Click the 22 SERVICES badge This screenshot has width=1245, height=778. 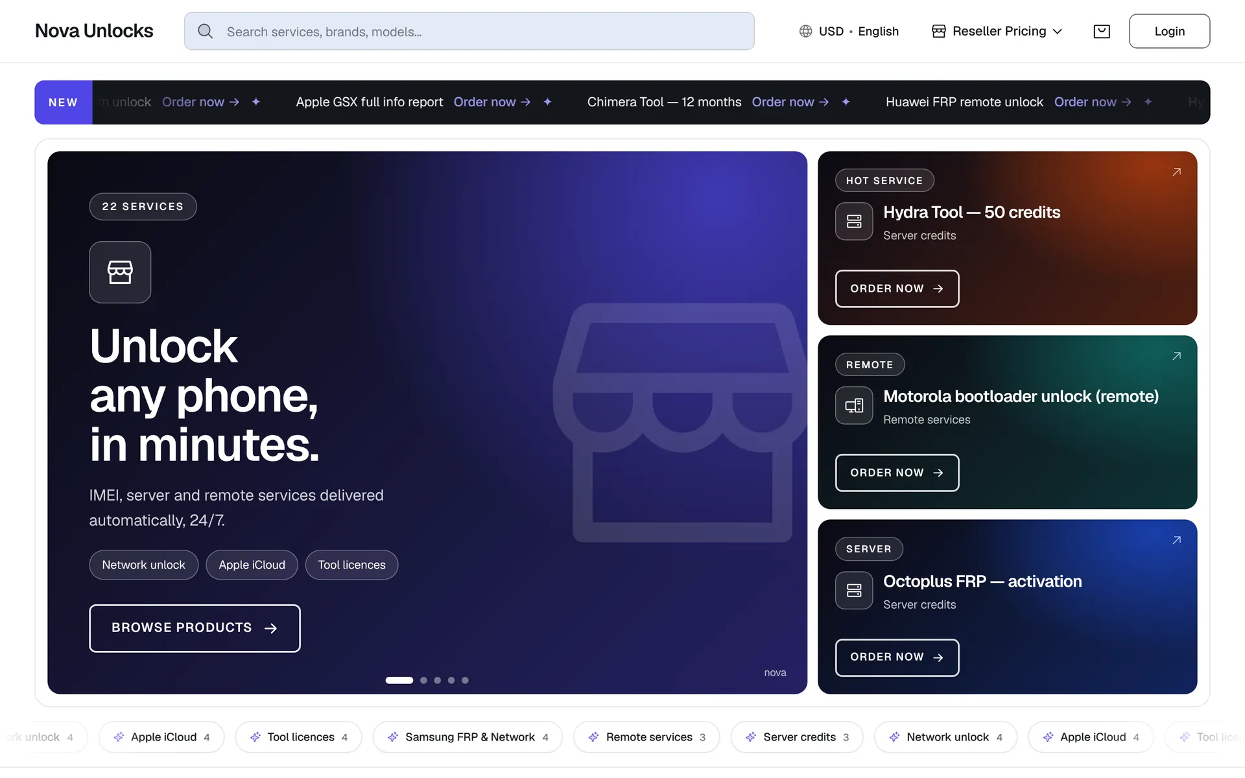143,206
